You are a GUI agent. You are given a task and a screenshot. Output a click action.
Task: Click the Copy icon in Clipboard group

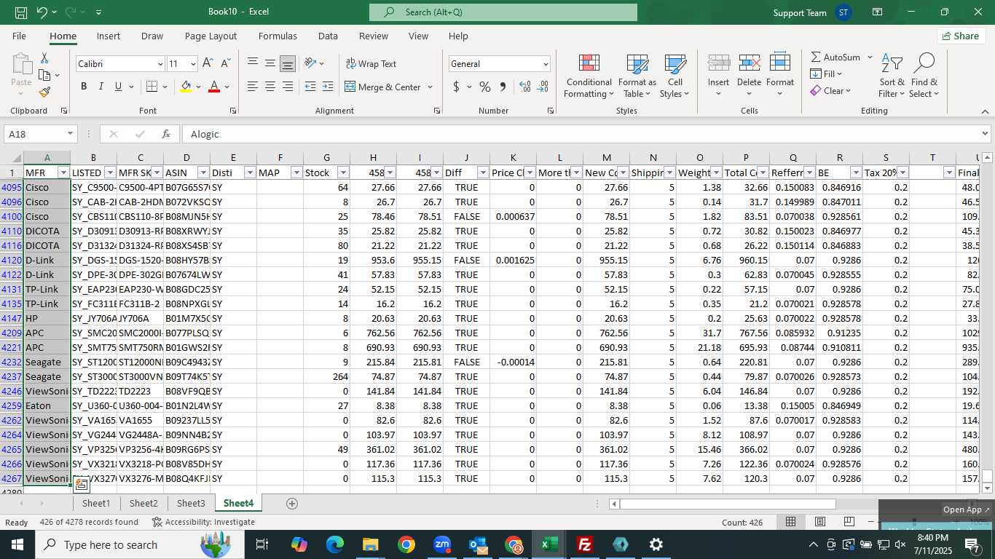[x=44, y=75]
